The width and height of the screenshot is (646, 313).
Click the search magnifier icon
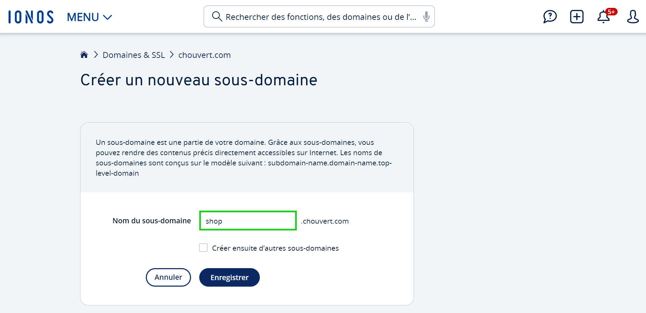pos(217,16)
